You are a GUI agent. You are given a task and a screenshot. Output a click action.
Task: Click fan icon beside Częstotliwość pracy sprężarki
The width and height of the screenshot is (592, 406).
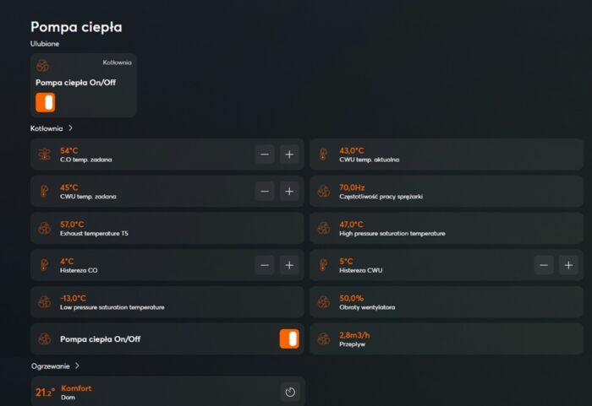322,192
